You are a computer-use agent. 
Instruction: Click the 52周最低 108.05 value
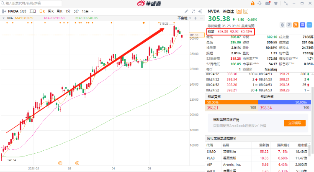(236, 64)
